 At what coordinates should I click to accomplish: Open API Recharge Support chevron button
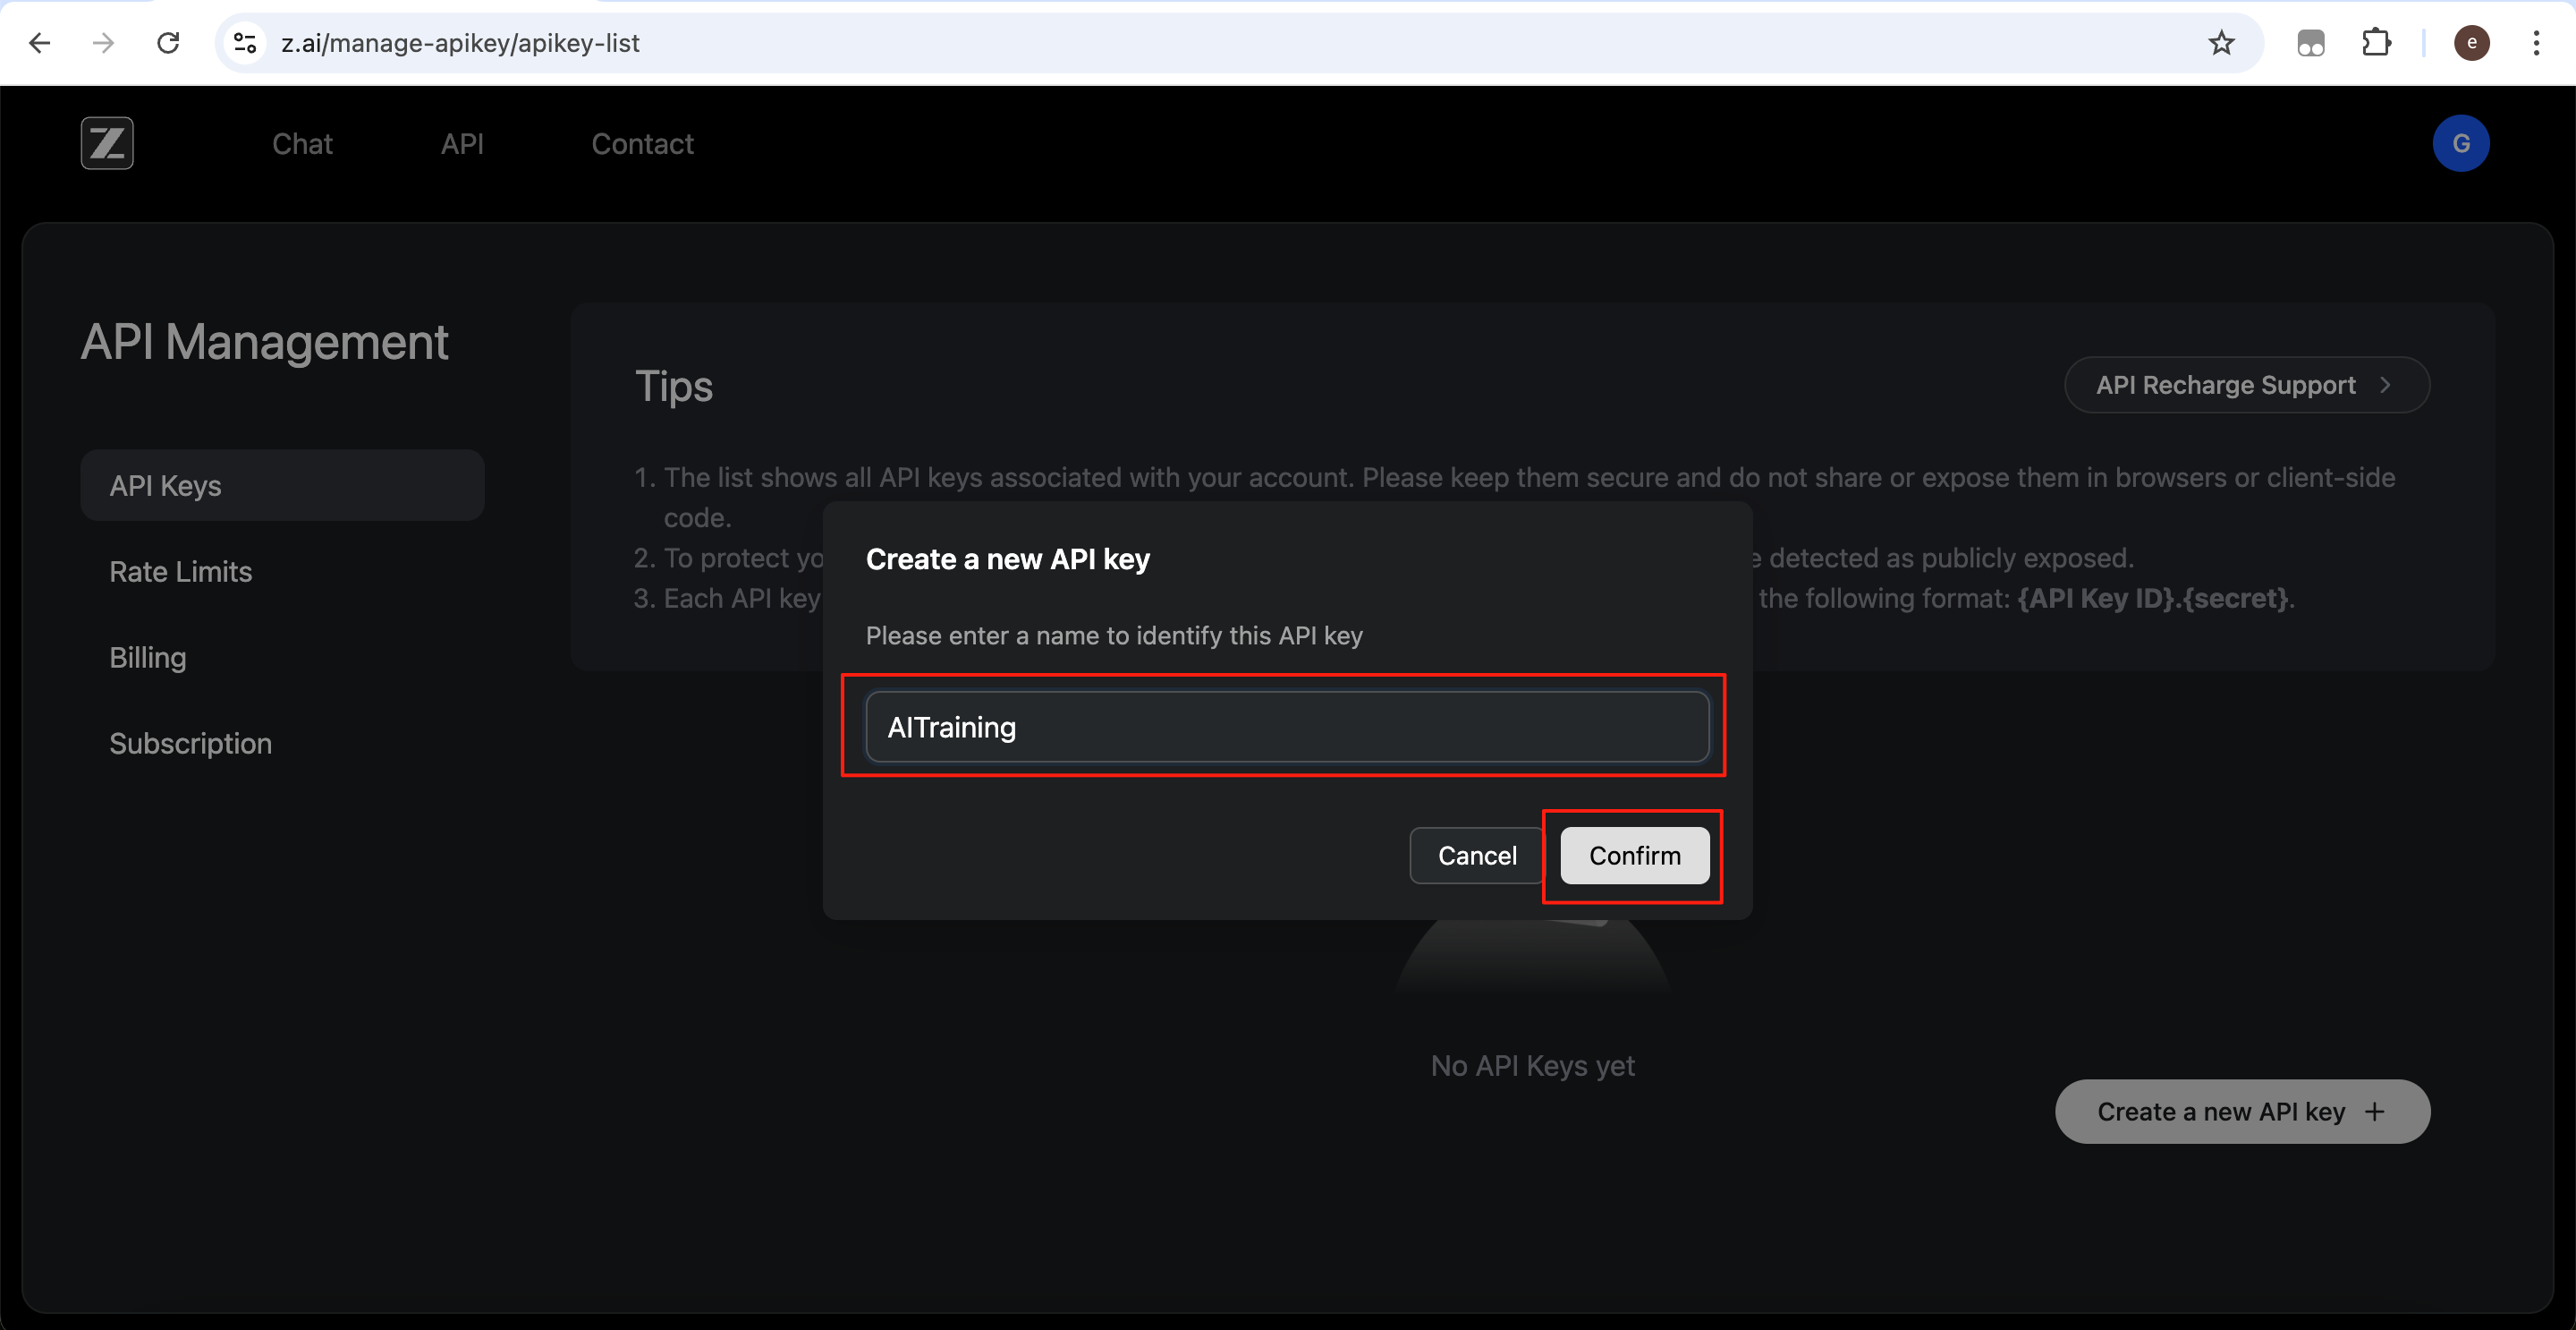(x=2246, y=385)
